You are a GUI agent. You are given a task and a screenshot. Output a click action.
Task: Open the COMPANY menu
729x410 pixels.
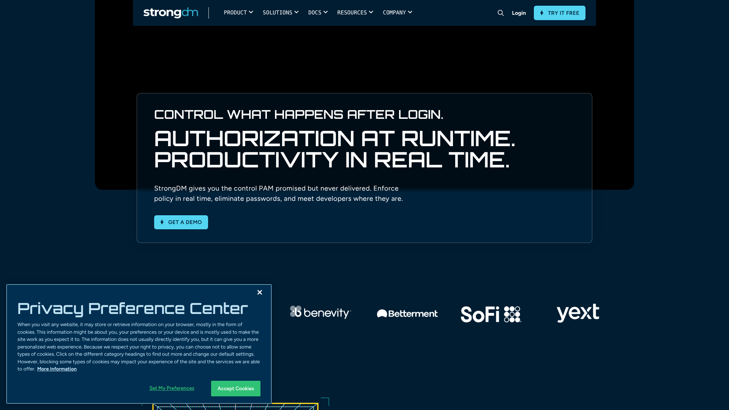(x=397, y=13)
